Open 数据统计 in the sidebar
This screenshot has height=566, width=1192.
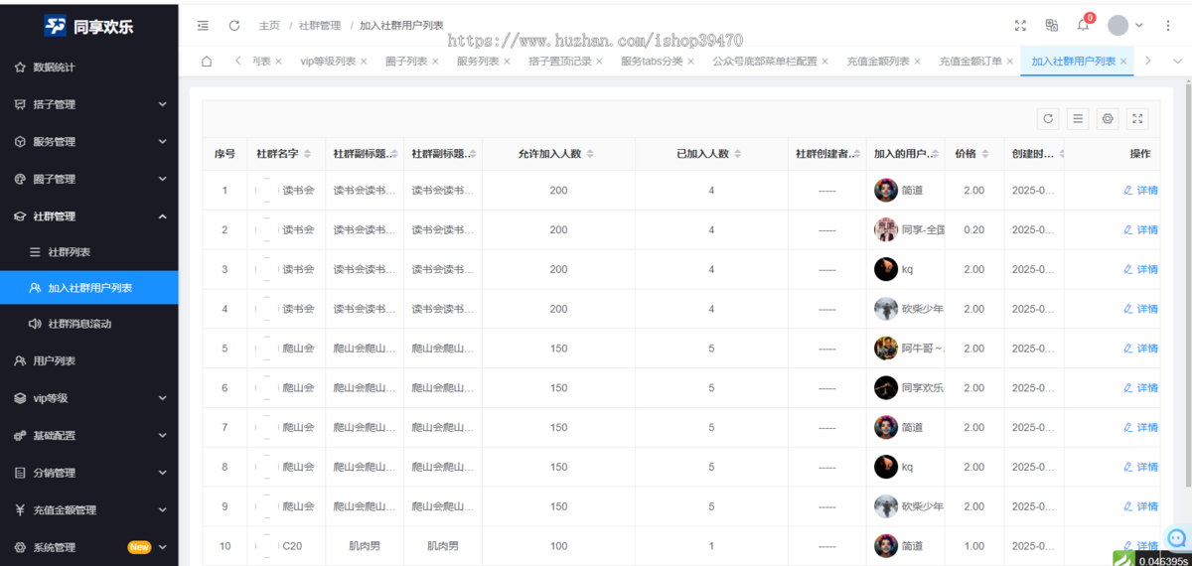[x=89, y=68]
